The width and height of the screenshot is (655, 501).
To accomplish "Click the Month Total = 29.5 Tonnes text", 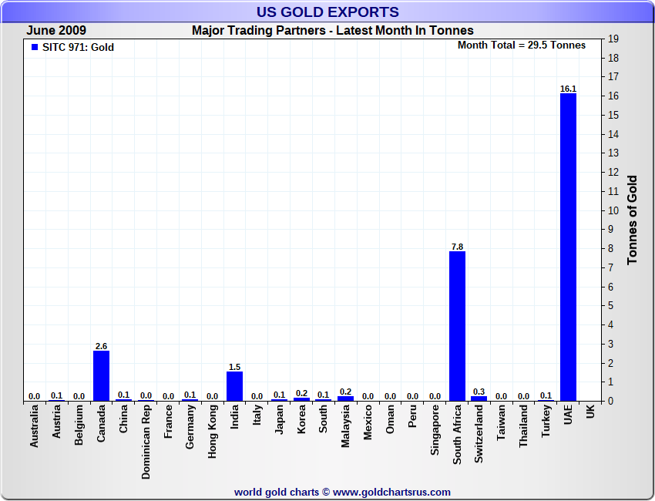I will point(522,45).
